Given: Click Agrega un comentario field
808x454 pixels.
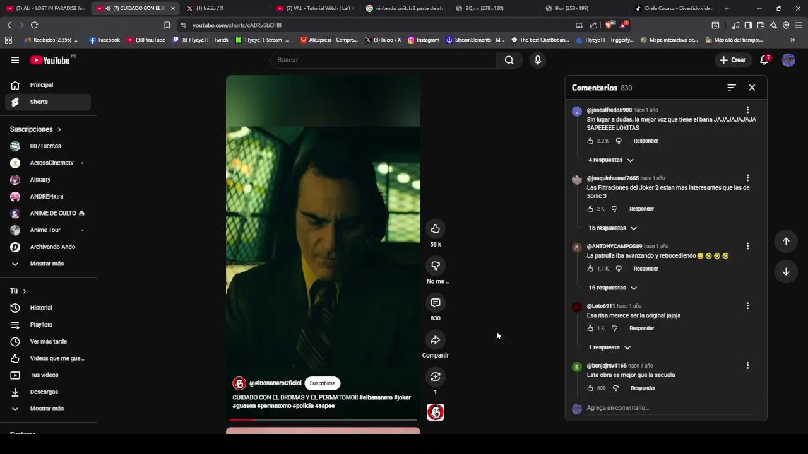Looking at the screenshot, I should click(669, 408).
